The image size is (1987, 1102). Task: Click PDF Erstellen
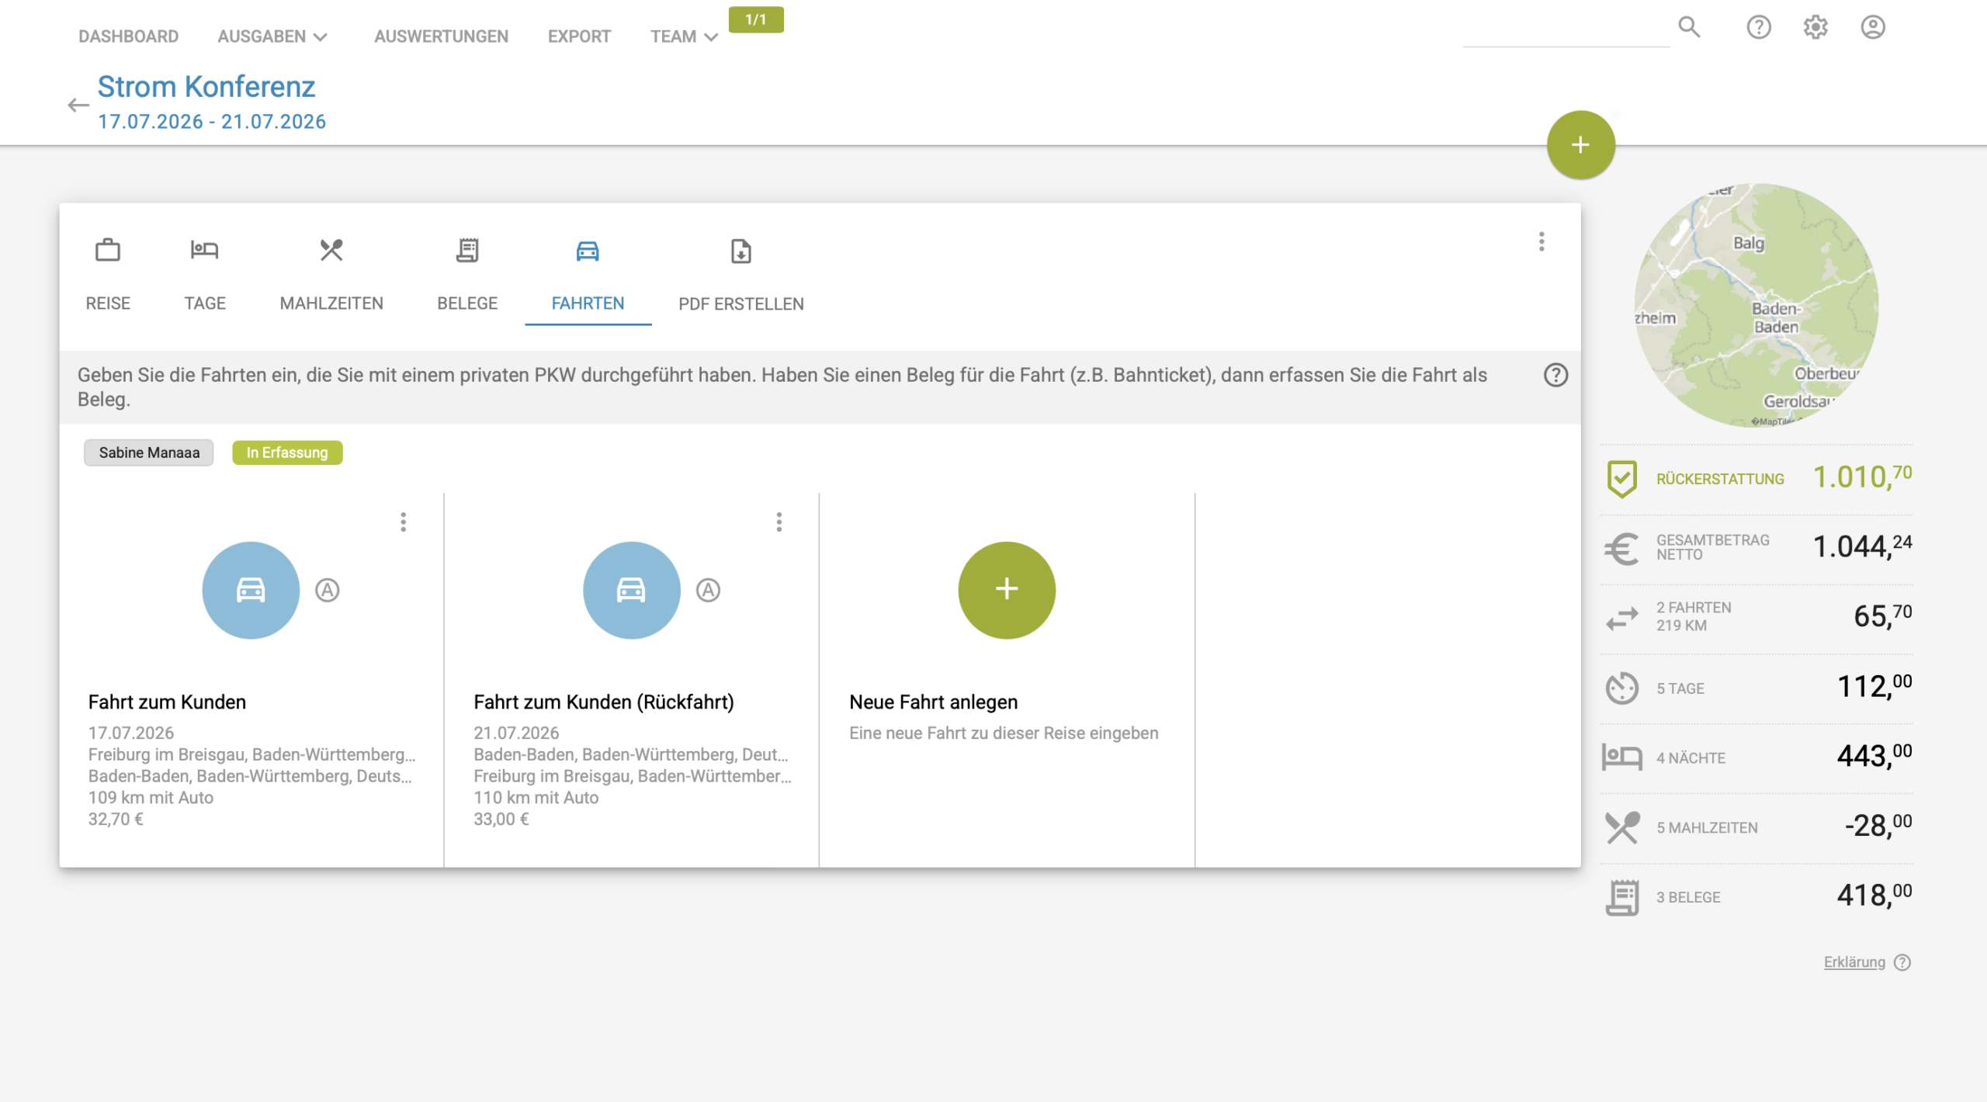741,273
